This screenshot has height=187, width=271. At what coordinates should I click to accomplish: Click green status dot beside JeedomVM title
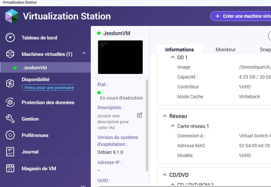pos(99,33)
